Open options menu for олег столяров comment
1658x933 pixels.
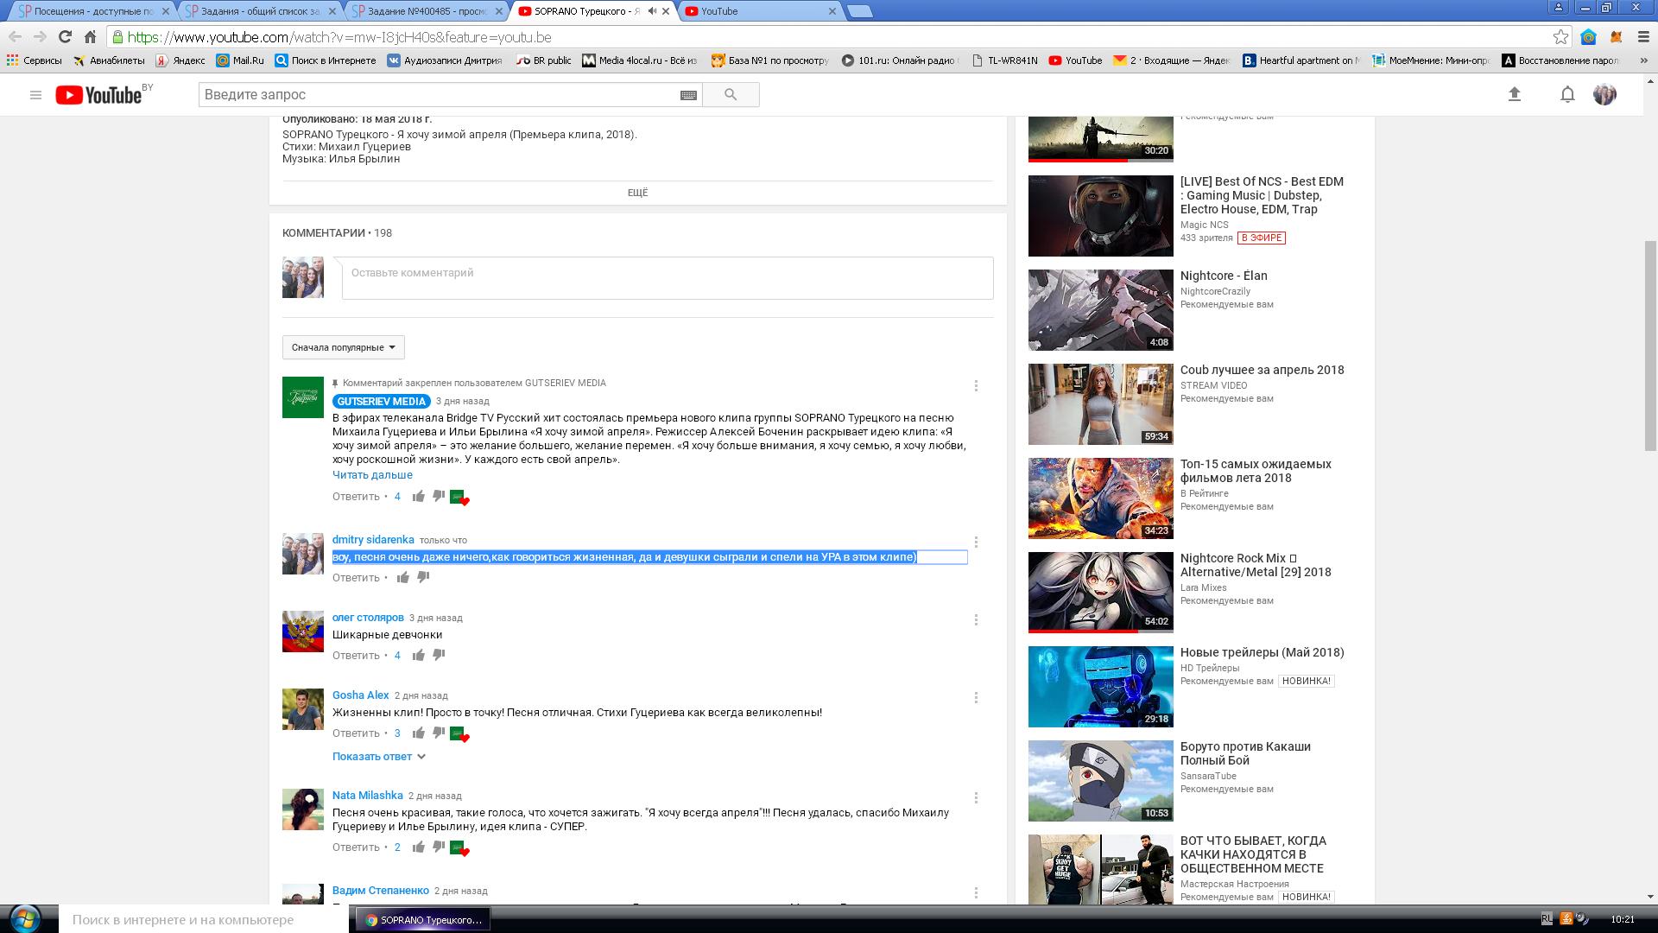976,620
